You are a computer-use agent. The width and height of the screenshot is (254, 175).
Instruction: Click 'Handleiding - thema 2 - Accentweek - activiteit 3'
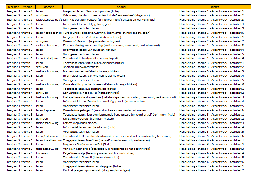(212, 46)
